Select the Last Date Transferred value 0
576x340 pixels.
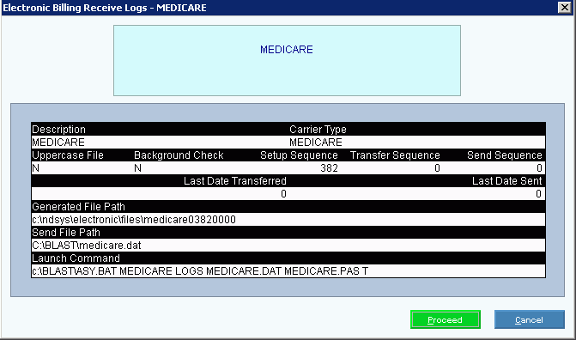click(x=283, y=194)
